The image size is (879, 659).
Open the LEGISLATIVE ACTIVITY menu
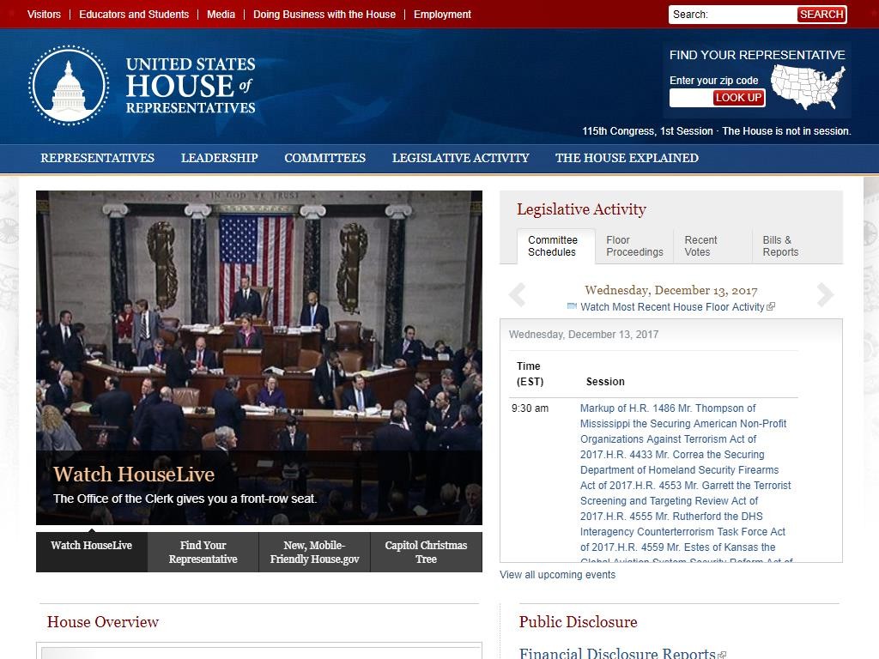[460, 158]
